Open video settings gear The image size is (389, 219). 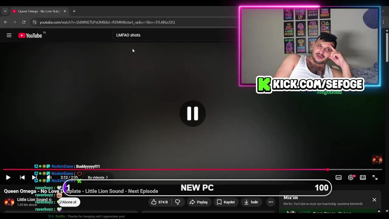tap(351, 178)
